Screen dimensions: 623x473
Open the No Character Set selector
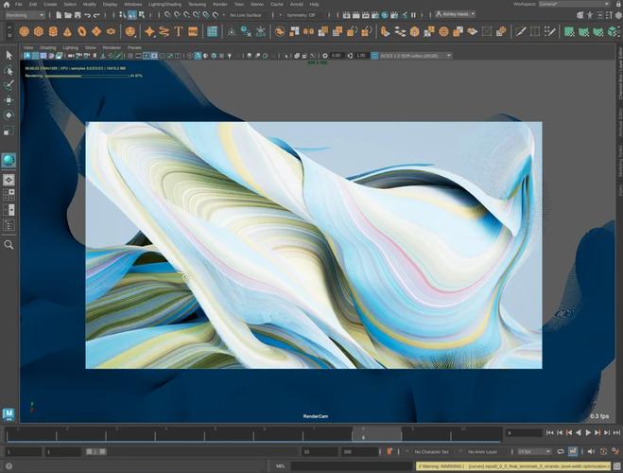click(432, 452)
